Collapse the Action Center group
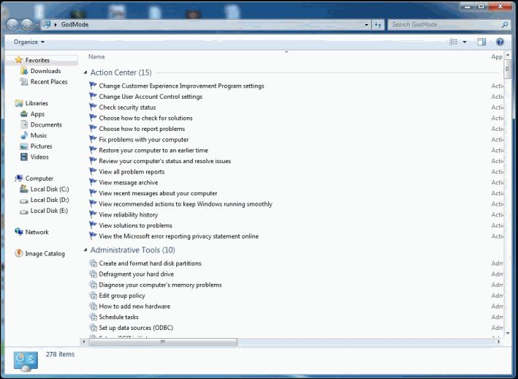Image resolution: width=518 pixels, height=379 pixels. click(85, 72)
